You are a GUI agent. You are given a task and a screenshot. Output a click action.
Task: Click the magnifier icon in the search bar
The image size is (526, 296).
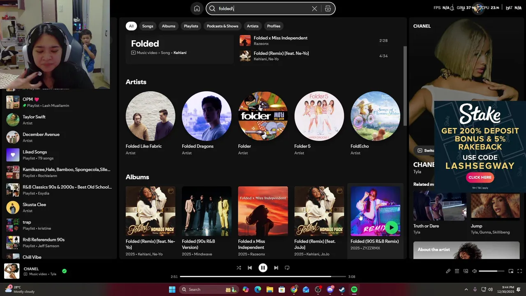[212, 9]
